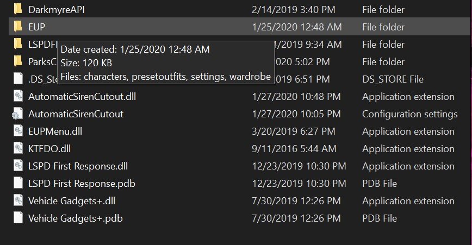
Task: Click the Vehicle Gadgets+.pdb file icon
Action: [18, 218]
